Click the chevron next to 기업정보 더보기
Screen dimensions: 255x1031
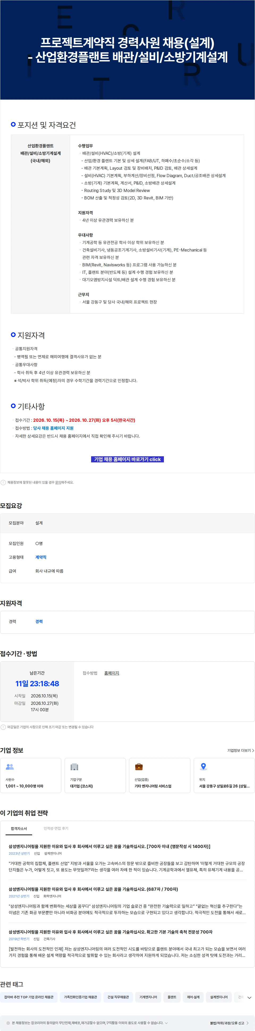pos(253,751)
